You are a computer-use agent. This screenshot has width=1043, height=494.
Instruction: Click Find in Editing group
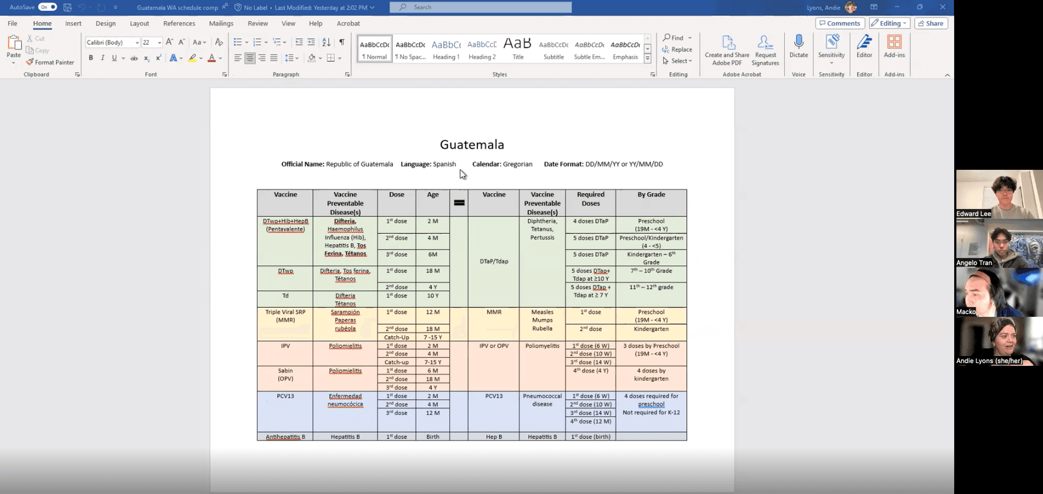[677, 38]
